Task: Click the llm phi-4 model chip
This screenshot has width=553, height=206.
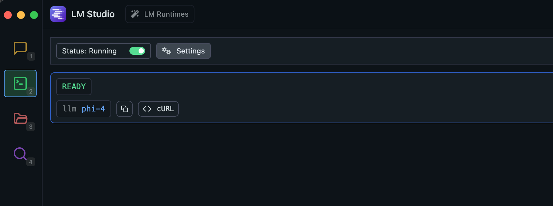Action: tap(84, 109)
